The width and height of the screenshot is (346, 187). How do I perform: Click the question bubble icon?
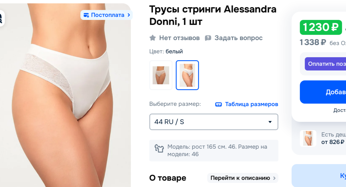click(x=208, y=38)
